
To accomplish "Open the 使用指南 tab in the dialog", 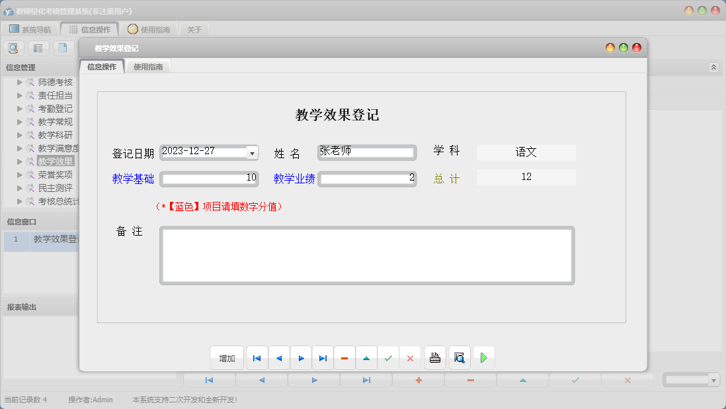I will (x=148, y=66).
